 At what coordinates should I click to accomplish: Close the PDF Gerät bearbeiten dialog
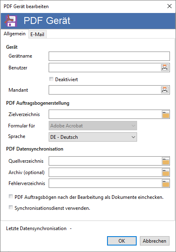170,6
